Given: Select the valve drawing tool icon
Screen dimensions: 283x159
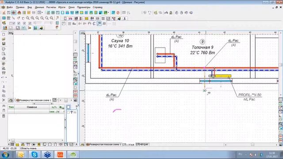Looking at the screenshot, I should pos(92,19).
